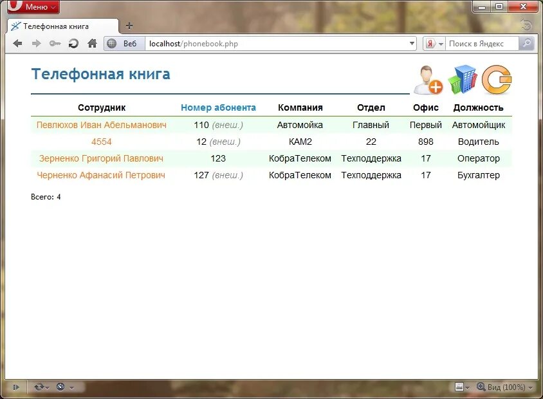Click the КАМ2 company cell
This screenshot has width=543, height=399.
(300, 142)
